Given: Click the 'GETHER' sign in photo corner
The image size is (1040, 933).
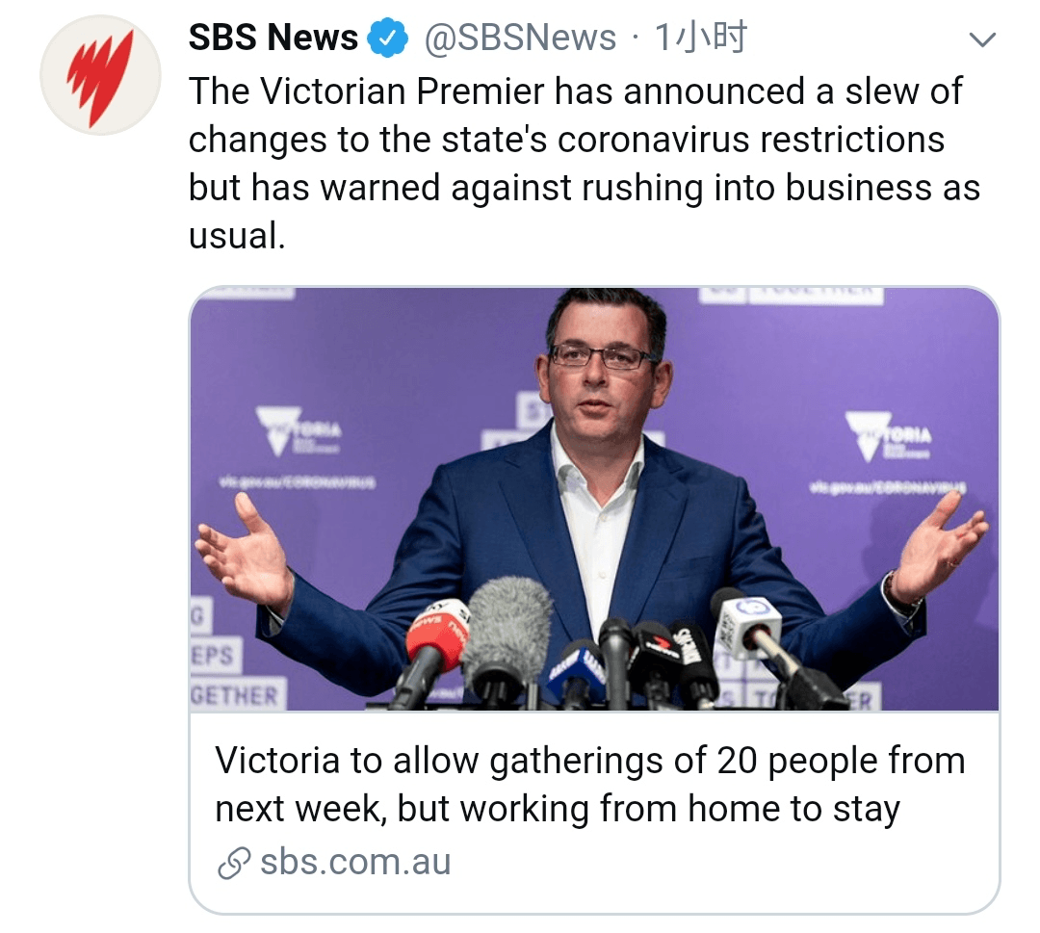Looking at the screenshot, I should 235,695.
